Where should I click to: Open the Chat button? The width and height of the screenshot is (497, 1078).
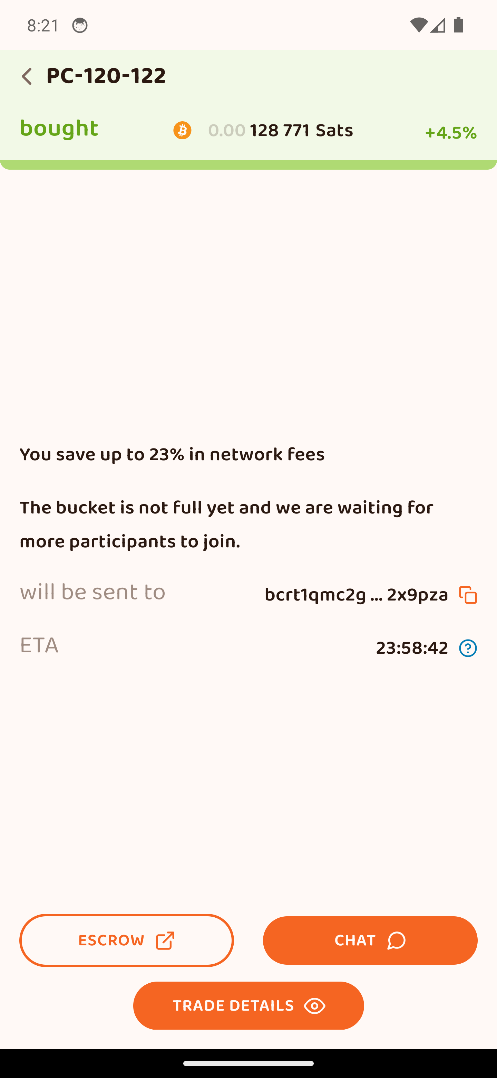(370, 940)
